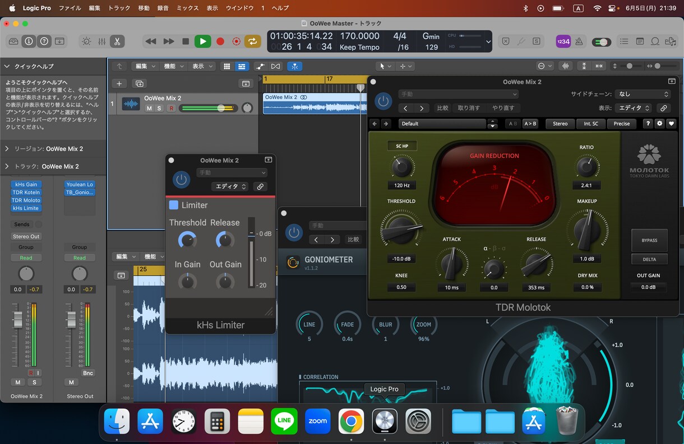Expand the リージョン: OoWee Mix 2 section

7,149
